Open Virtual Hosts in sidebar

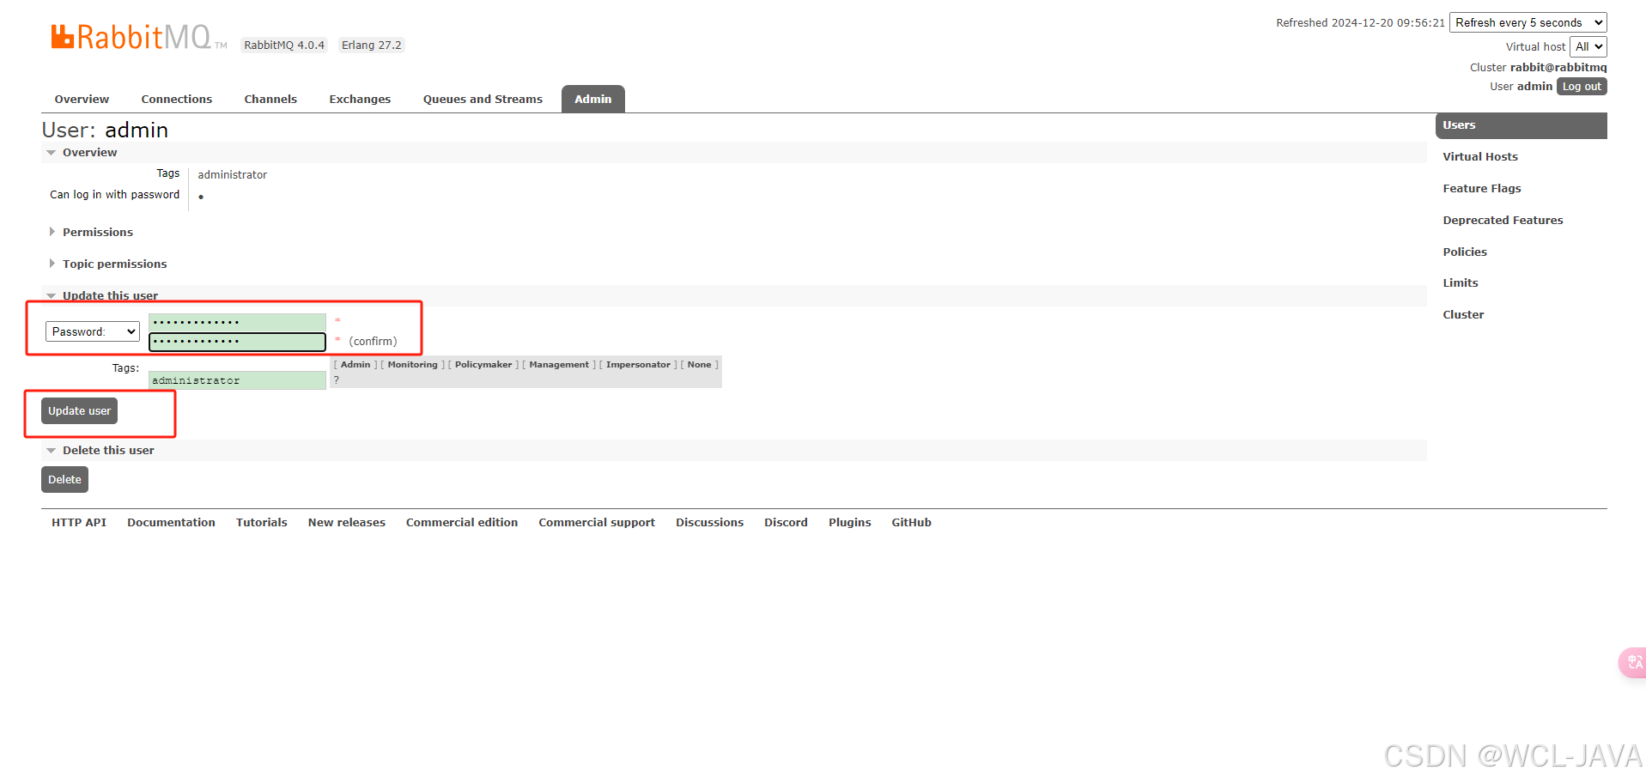click(x=1480, y=157)
